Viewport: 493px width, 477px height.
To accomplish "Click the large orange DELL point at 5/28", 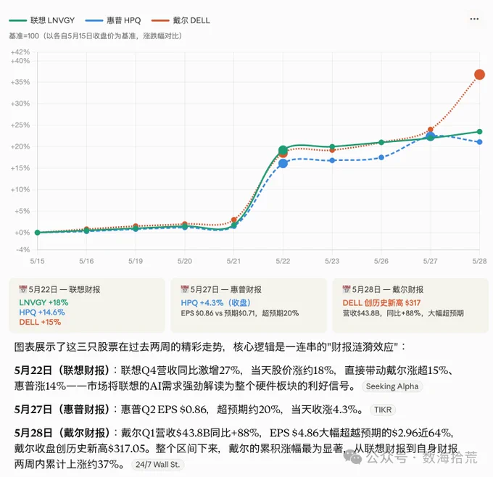I will (x=479, y=75).
